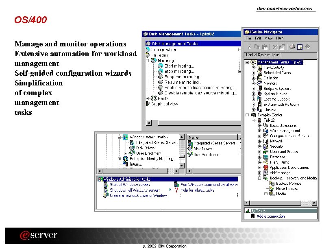Select the Endpoint Systems icon
The image size is (322, 249).
[x=260, y=88]
